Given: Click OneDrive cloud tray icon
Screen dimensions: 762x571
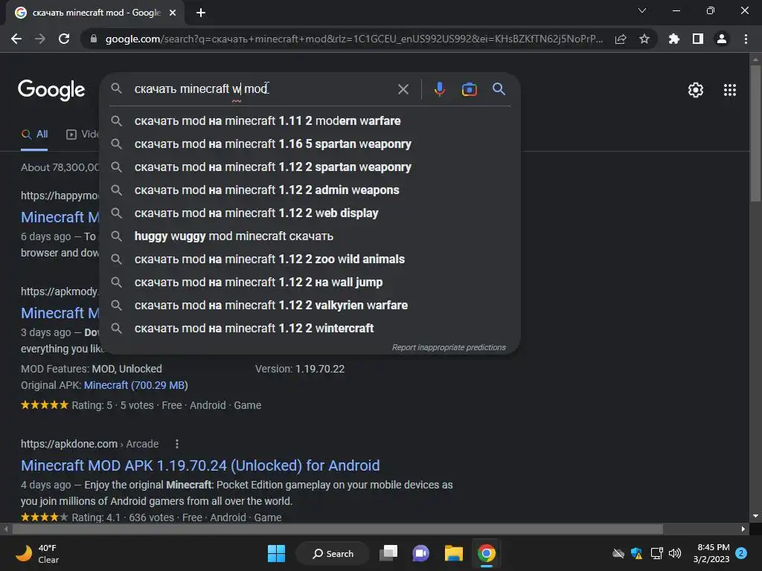Looking at the screenshot, I should [618, 553].
